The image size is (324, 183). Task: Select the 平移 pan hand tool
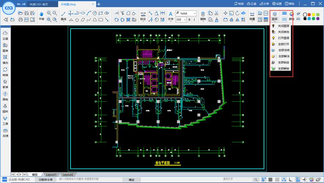point(41,16)
